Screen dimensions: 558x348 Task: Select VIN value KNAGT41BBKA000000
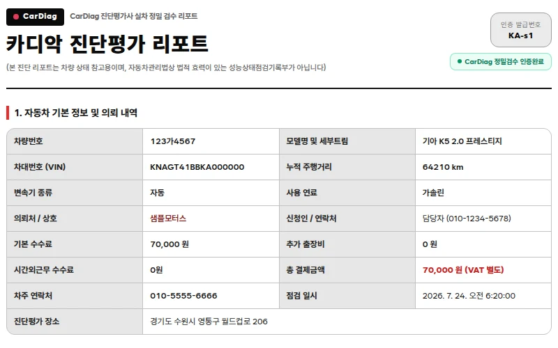click(197, 167)
